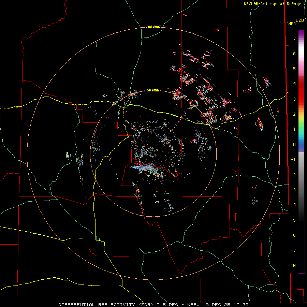Click the "3" value on the color scale
Viewport: 307px width, 307px height.
tap(294, 99)
